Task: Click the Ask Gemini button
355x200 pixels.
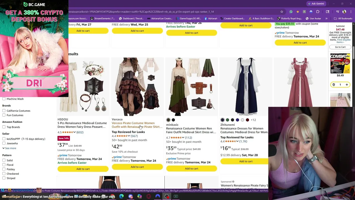Action: (316, 4)
